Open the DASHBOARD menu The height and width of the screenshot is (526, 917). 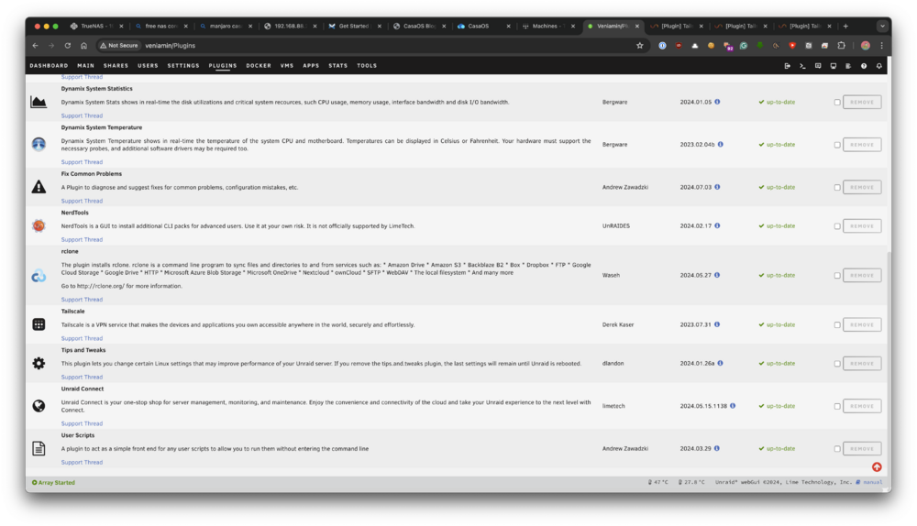(x=50, y=66)
